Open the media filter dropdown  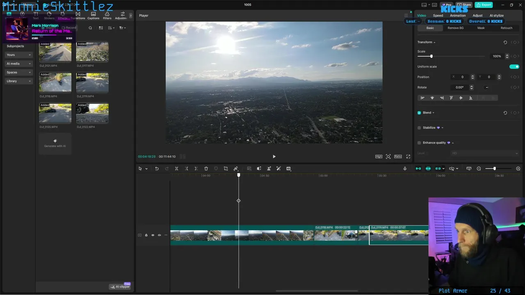(x=122, y=28)
